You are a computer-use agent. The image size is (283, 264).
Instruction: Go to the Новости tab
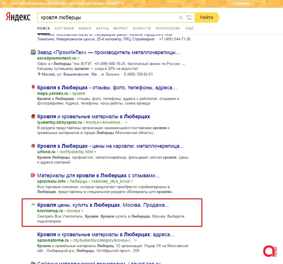point(142,28)
